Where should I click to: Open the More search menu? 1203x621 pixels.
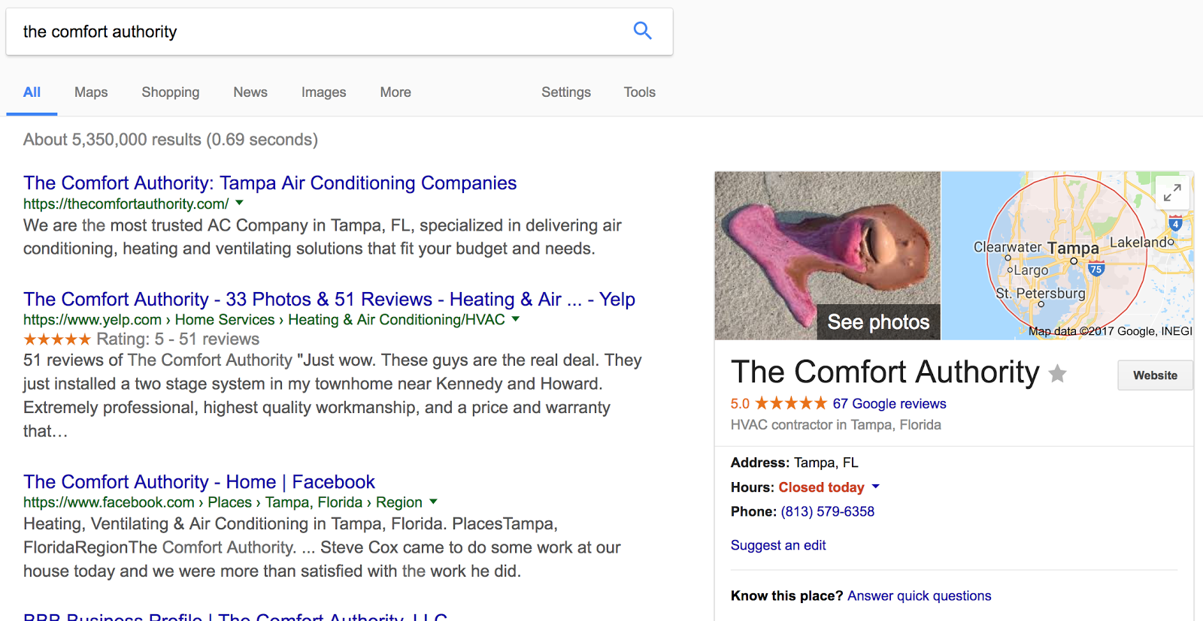pyautogui.click(x=395, y=92)
